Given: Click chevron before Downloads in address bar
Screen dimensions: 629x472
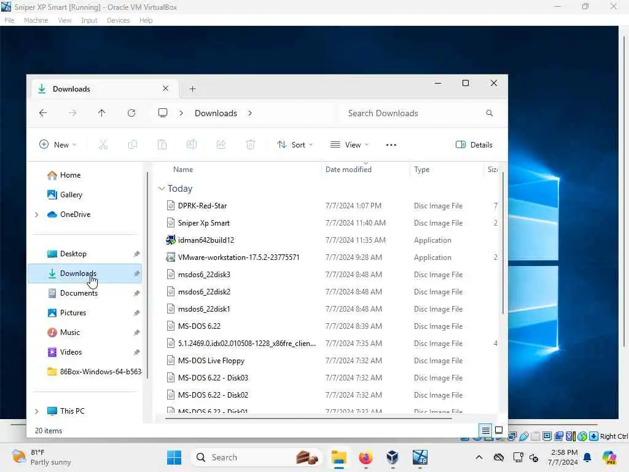Looking at the screenshot, I should 181,113.
